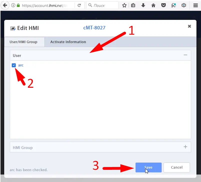This screenshot has height=182, width=201.
Task: Reload the page with the refresh icon
Action: point(79,5)
